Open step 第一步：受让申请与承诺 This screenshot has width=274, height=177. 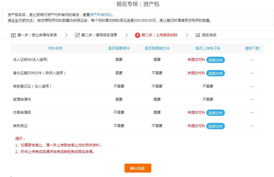[37, 35]
